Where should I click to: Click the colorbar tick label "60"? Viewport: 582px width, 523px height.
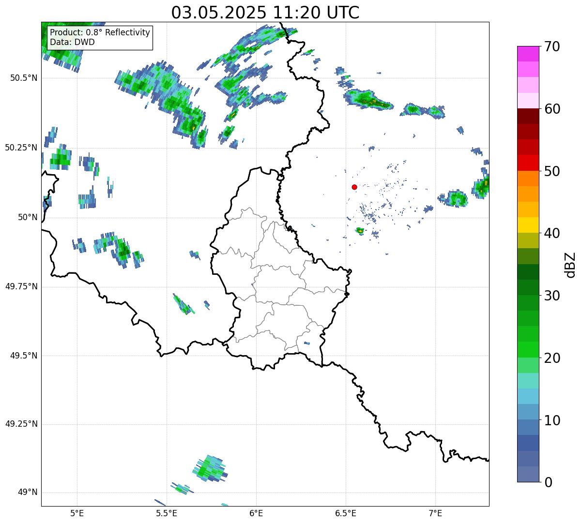(x=552, y=109)
